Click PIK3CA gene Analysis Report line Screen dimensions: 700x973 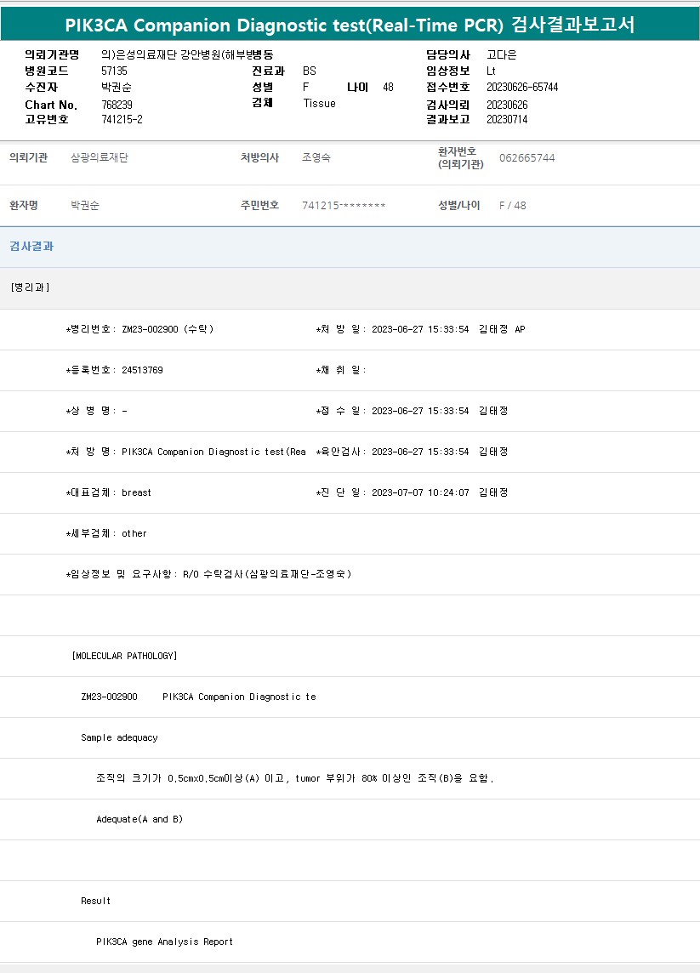click(x=164, y=942)
